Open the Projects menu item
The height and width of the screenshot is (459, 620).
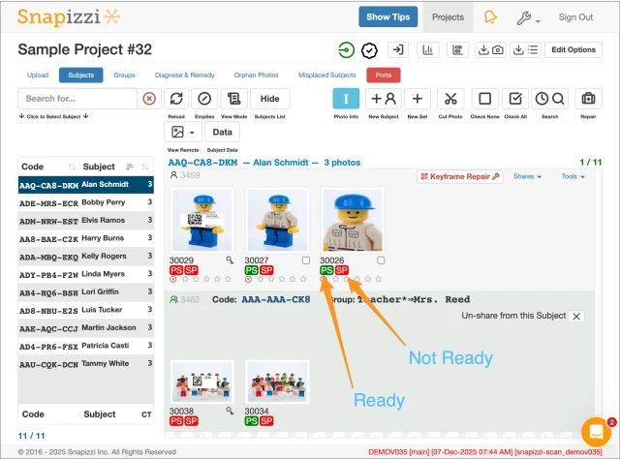(x=448, y=17)
